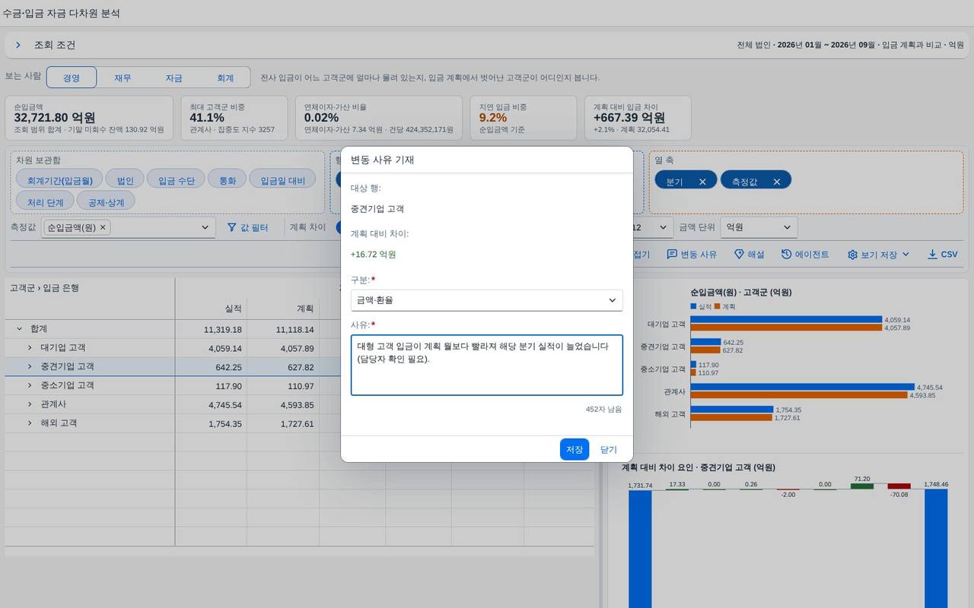Download data via the CSV icon
This screenshot has width=974, height=608.
(932, 255)
